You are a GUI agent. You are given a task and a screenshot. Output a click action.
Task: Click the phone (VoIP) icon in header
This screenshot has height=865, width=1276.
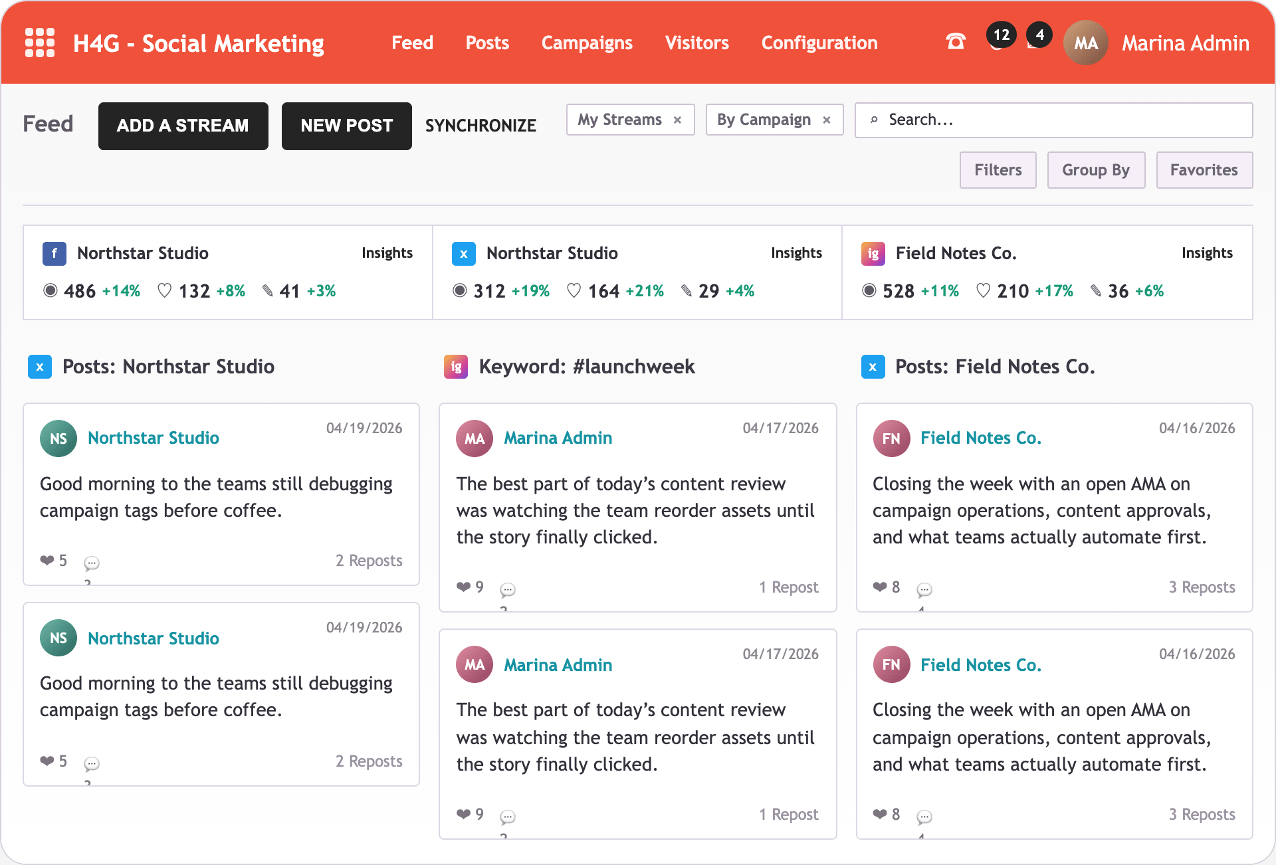click(x=956, y=42)
